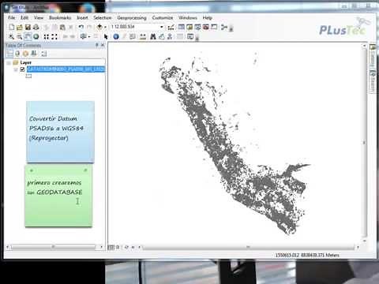The width and height of the screenshot is (379, 284).
Task: Collapse the highlighted layer's legend
Action: 16,69
